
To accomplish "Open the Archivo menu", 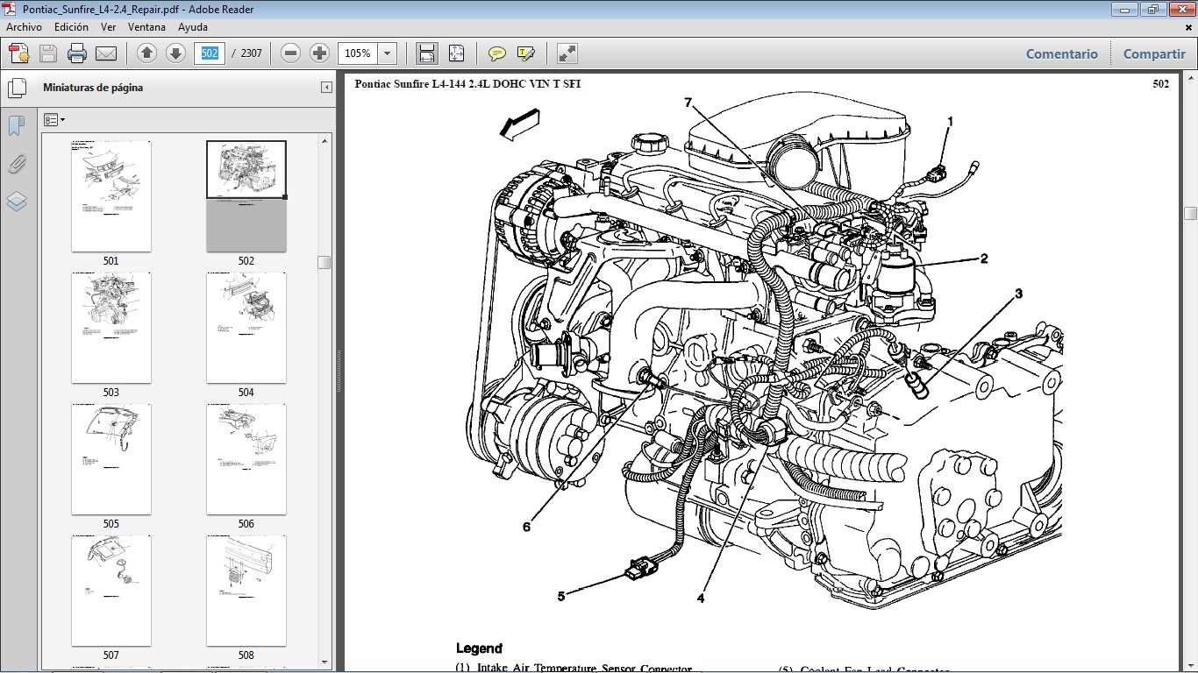I will coord(25,27).
